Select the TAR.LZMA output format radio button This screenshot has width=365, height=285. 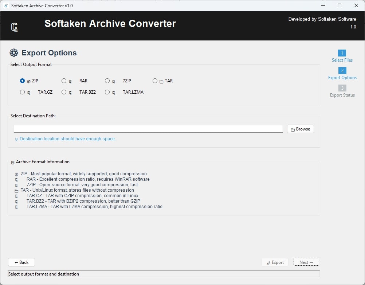(108, 92)
